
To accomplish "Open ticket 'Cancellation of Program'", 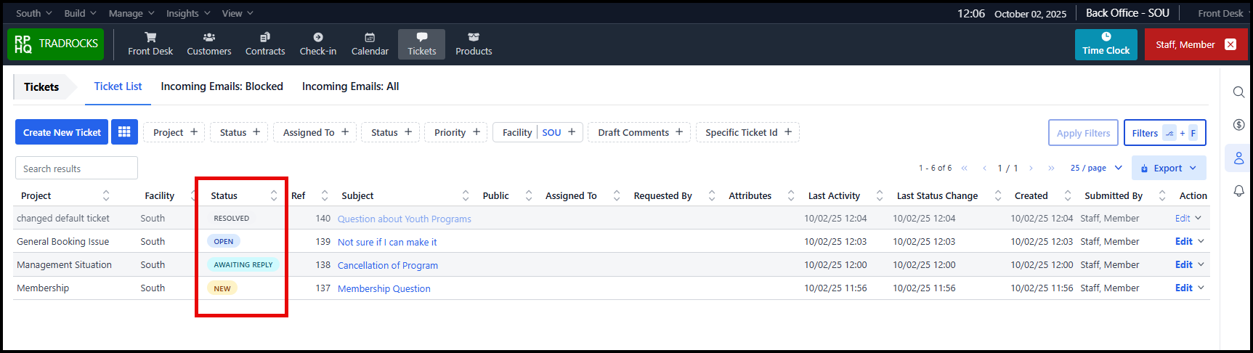I will pyautogui.click(x=387, y=265).
